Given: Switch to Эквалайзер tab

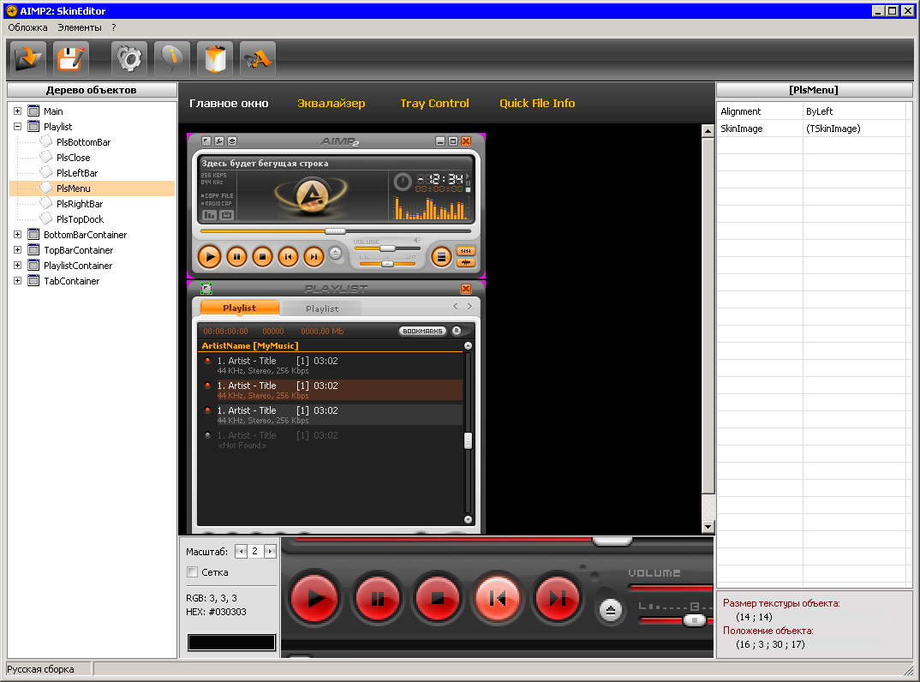Looking at the screenshot, I should tap(331, 104).
